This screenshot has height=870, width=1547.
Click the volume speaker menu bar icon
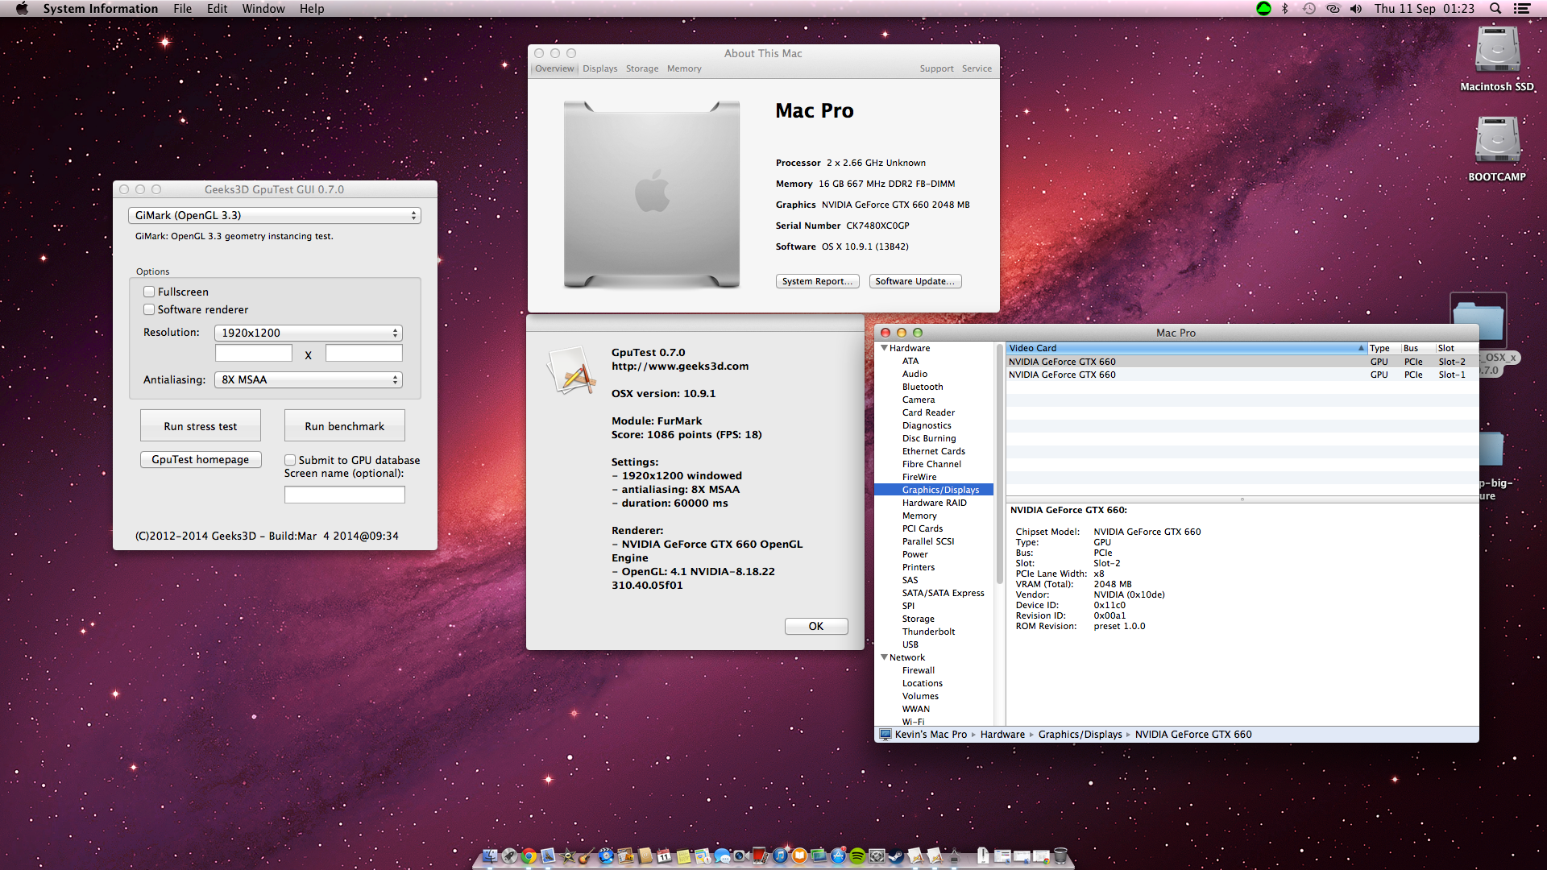(x=1356, y=9)
